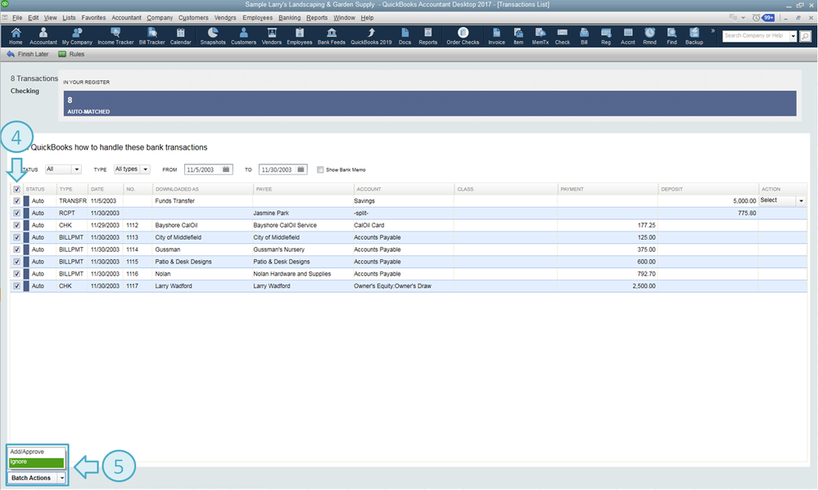Toggle the select-all header checkbox

pyautogui.click(x=16, y=189)
